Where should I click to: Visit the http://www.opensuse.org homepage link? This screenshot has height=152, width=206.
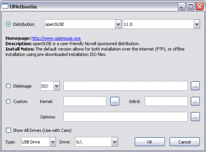click(56, 38)
